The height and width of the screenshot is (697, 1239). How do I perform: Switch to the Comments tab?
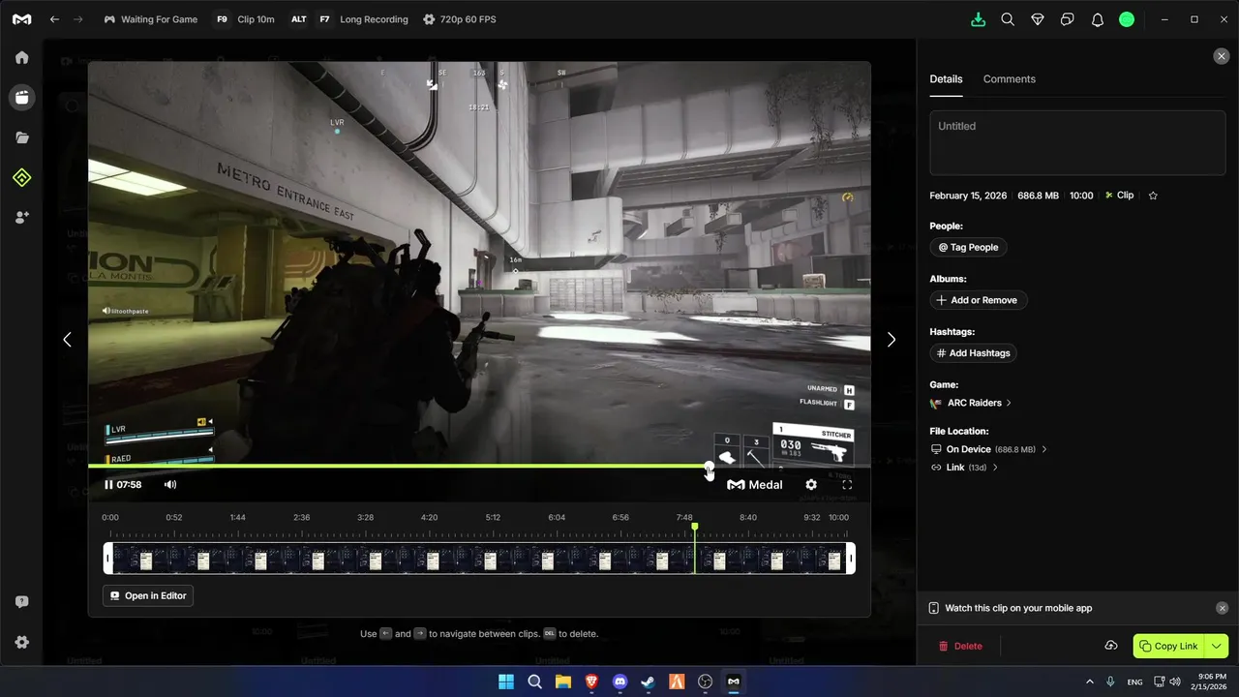coord(1009,79)
